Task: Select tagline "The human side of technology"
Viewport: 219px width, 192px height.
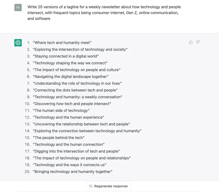Action: [61, 110]
